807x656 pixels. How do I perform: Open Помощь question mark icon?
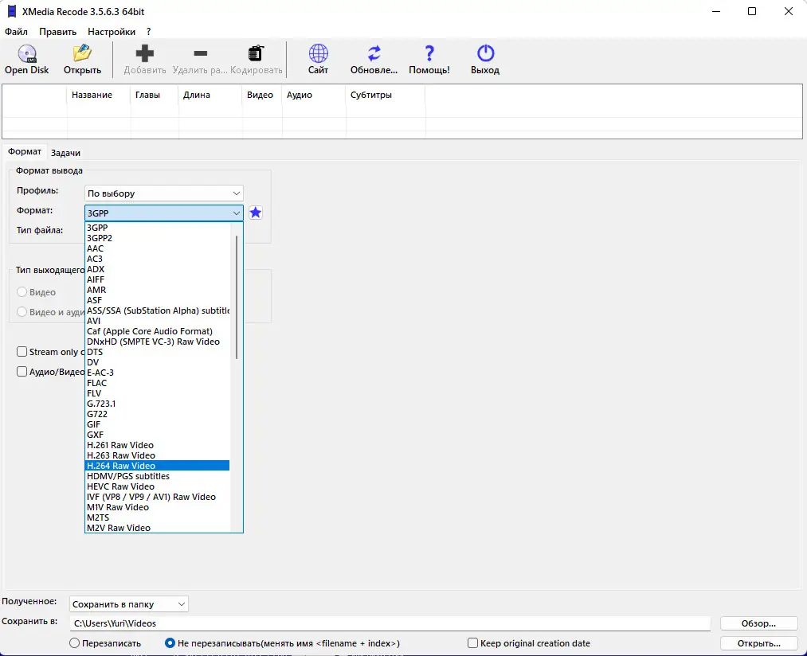tap(429, 53)
